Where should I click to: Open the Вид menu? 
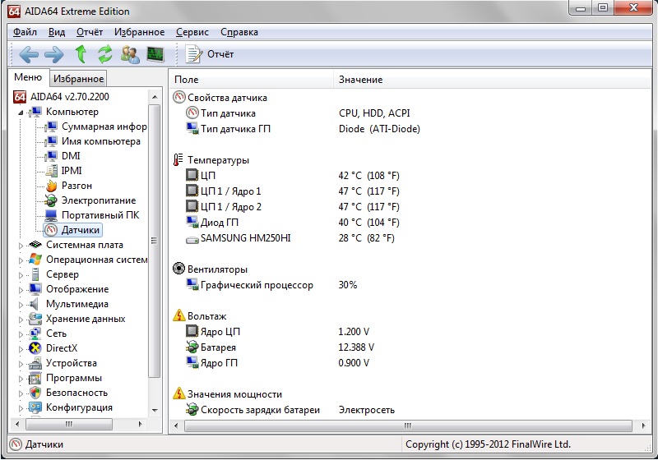point(57,32)
